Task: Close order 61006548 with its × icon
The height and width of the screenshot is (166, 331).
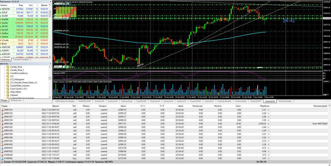Action: click(268, 155)
